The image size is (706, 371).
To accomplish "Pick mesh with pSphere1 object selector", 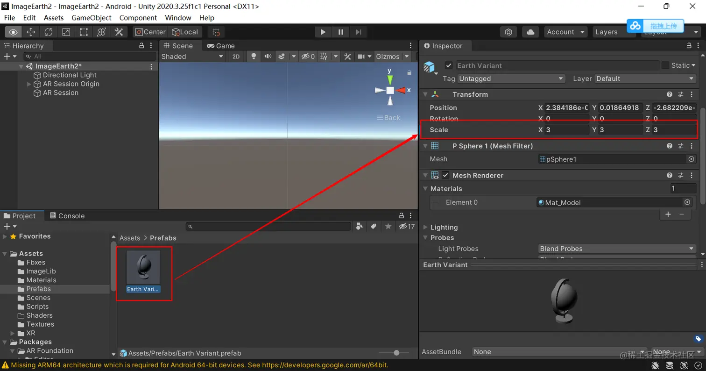I will (x=692, y=159).
